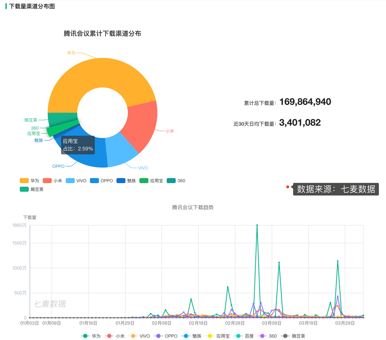Click the OPPO legend marker below the donut chart
This screenshot has width=386, height=340.
tap(95, 180)
